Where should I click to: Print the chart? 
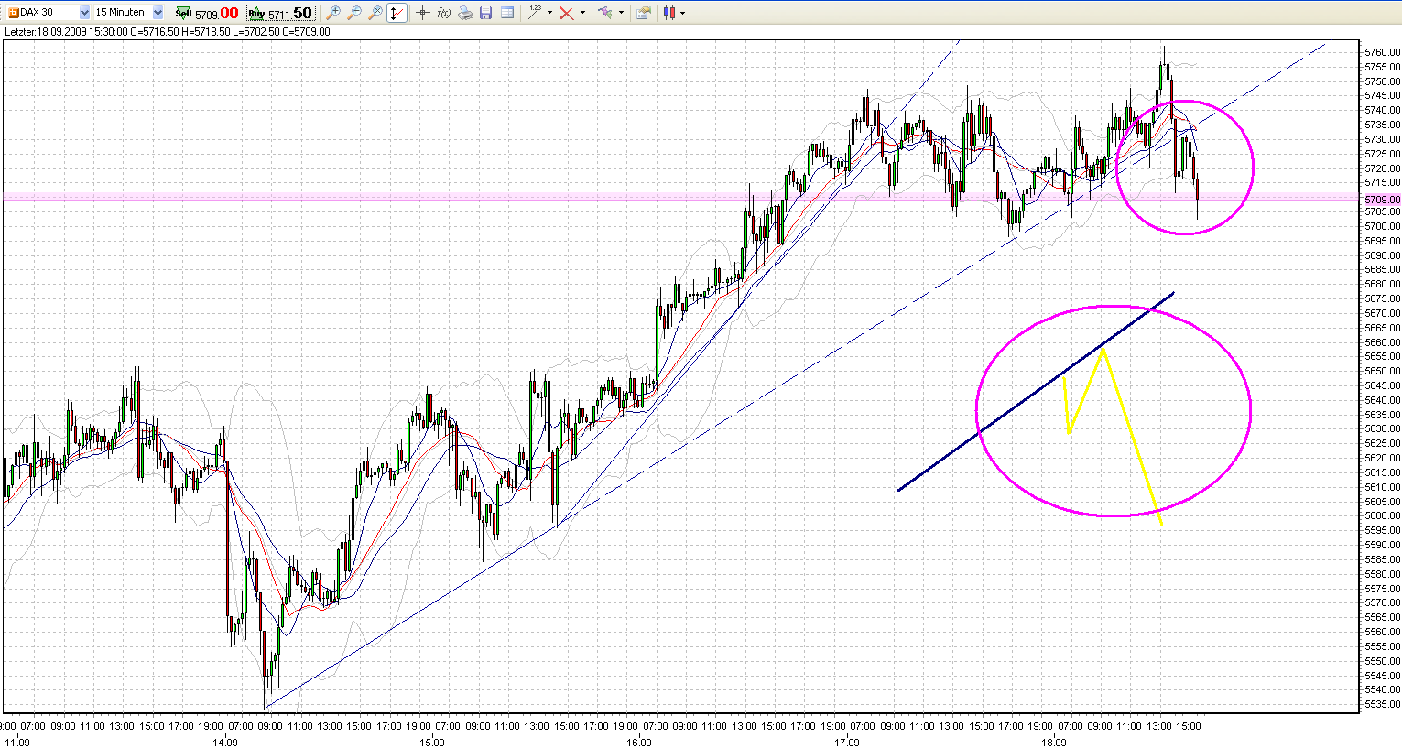tap(465, 13)
